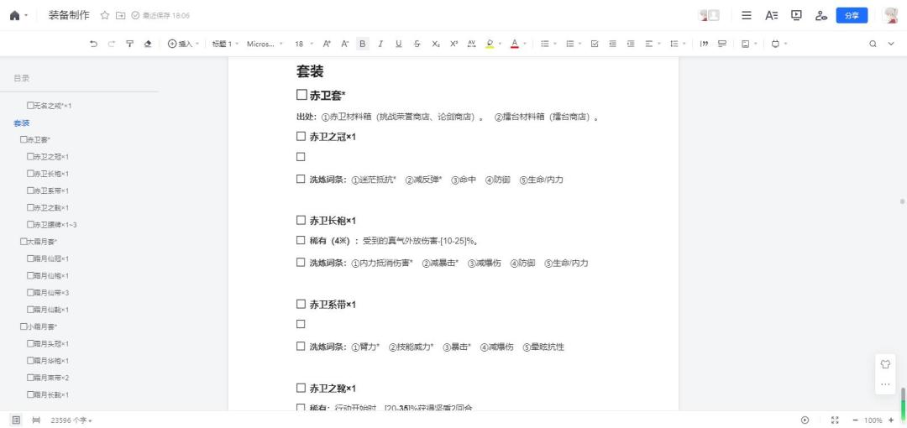Screen dimensions: 907x428
Task: Check the 赤卫长袍×1 checkbox
Action: (x=301, y=220)
